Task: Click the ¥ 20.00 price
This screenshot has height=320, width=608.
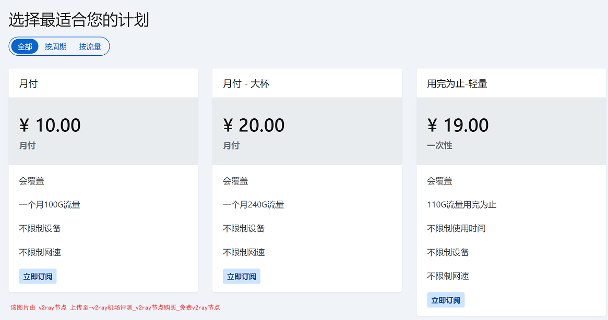Action: tap(254, 125)
